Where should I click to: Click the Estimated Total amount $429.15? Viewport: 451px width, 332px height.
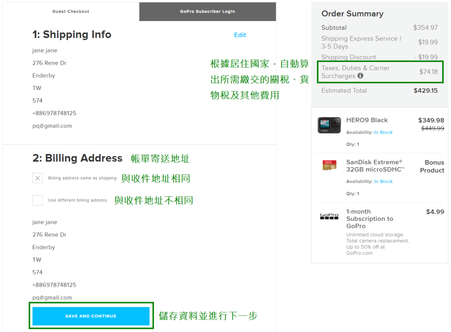coord(425,91)
